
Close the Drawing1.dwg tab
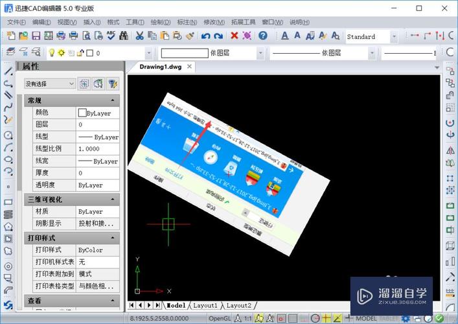point(190,66)
